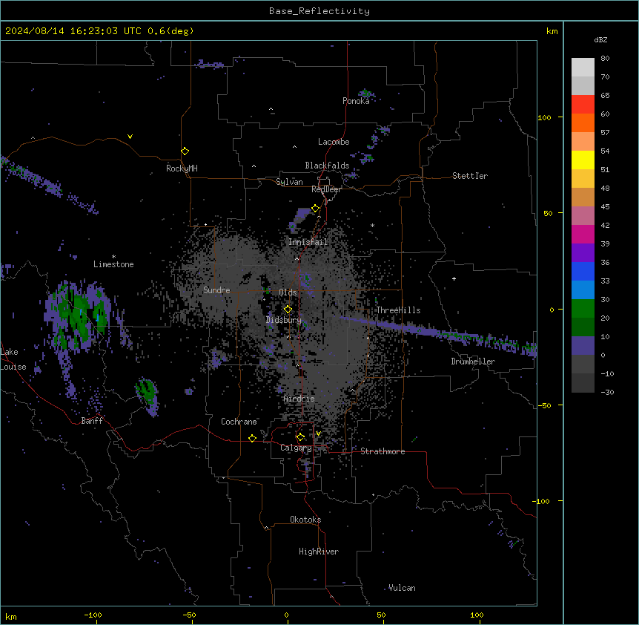
Task: Click the yellow diamond marker above Calgary label
Action: click(300, 437)
